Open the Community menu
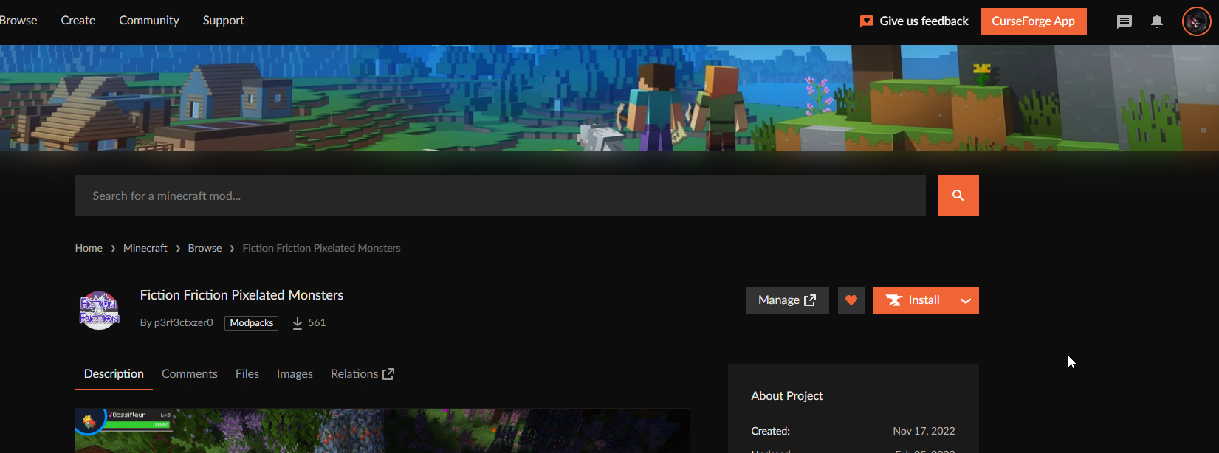This screenshot has width=1219, height=453. click(x=149, y=21)
